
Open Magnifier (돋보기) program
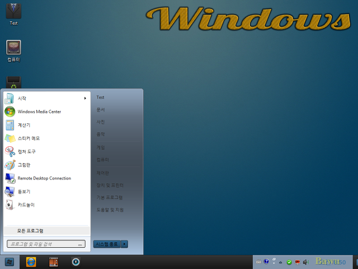click(47, 192)
